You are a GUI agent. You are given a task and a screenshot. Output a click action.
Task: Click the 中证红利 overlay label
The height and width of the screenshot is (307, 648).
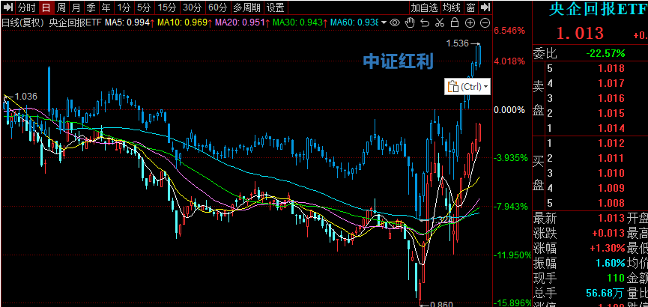click(398, 61)
